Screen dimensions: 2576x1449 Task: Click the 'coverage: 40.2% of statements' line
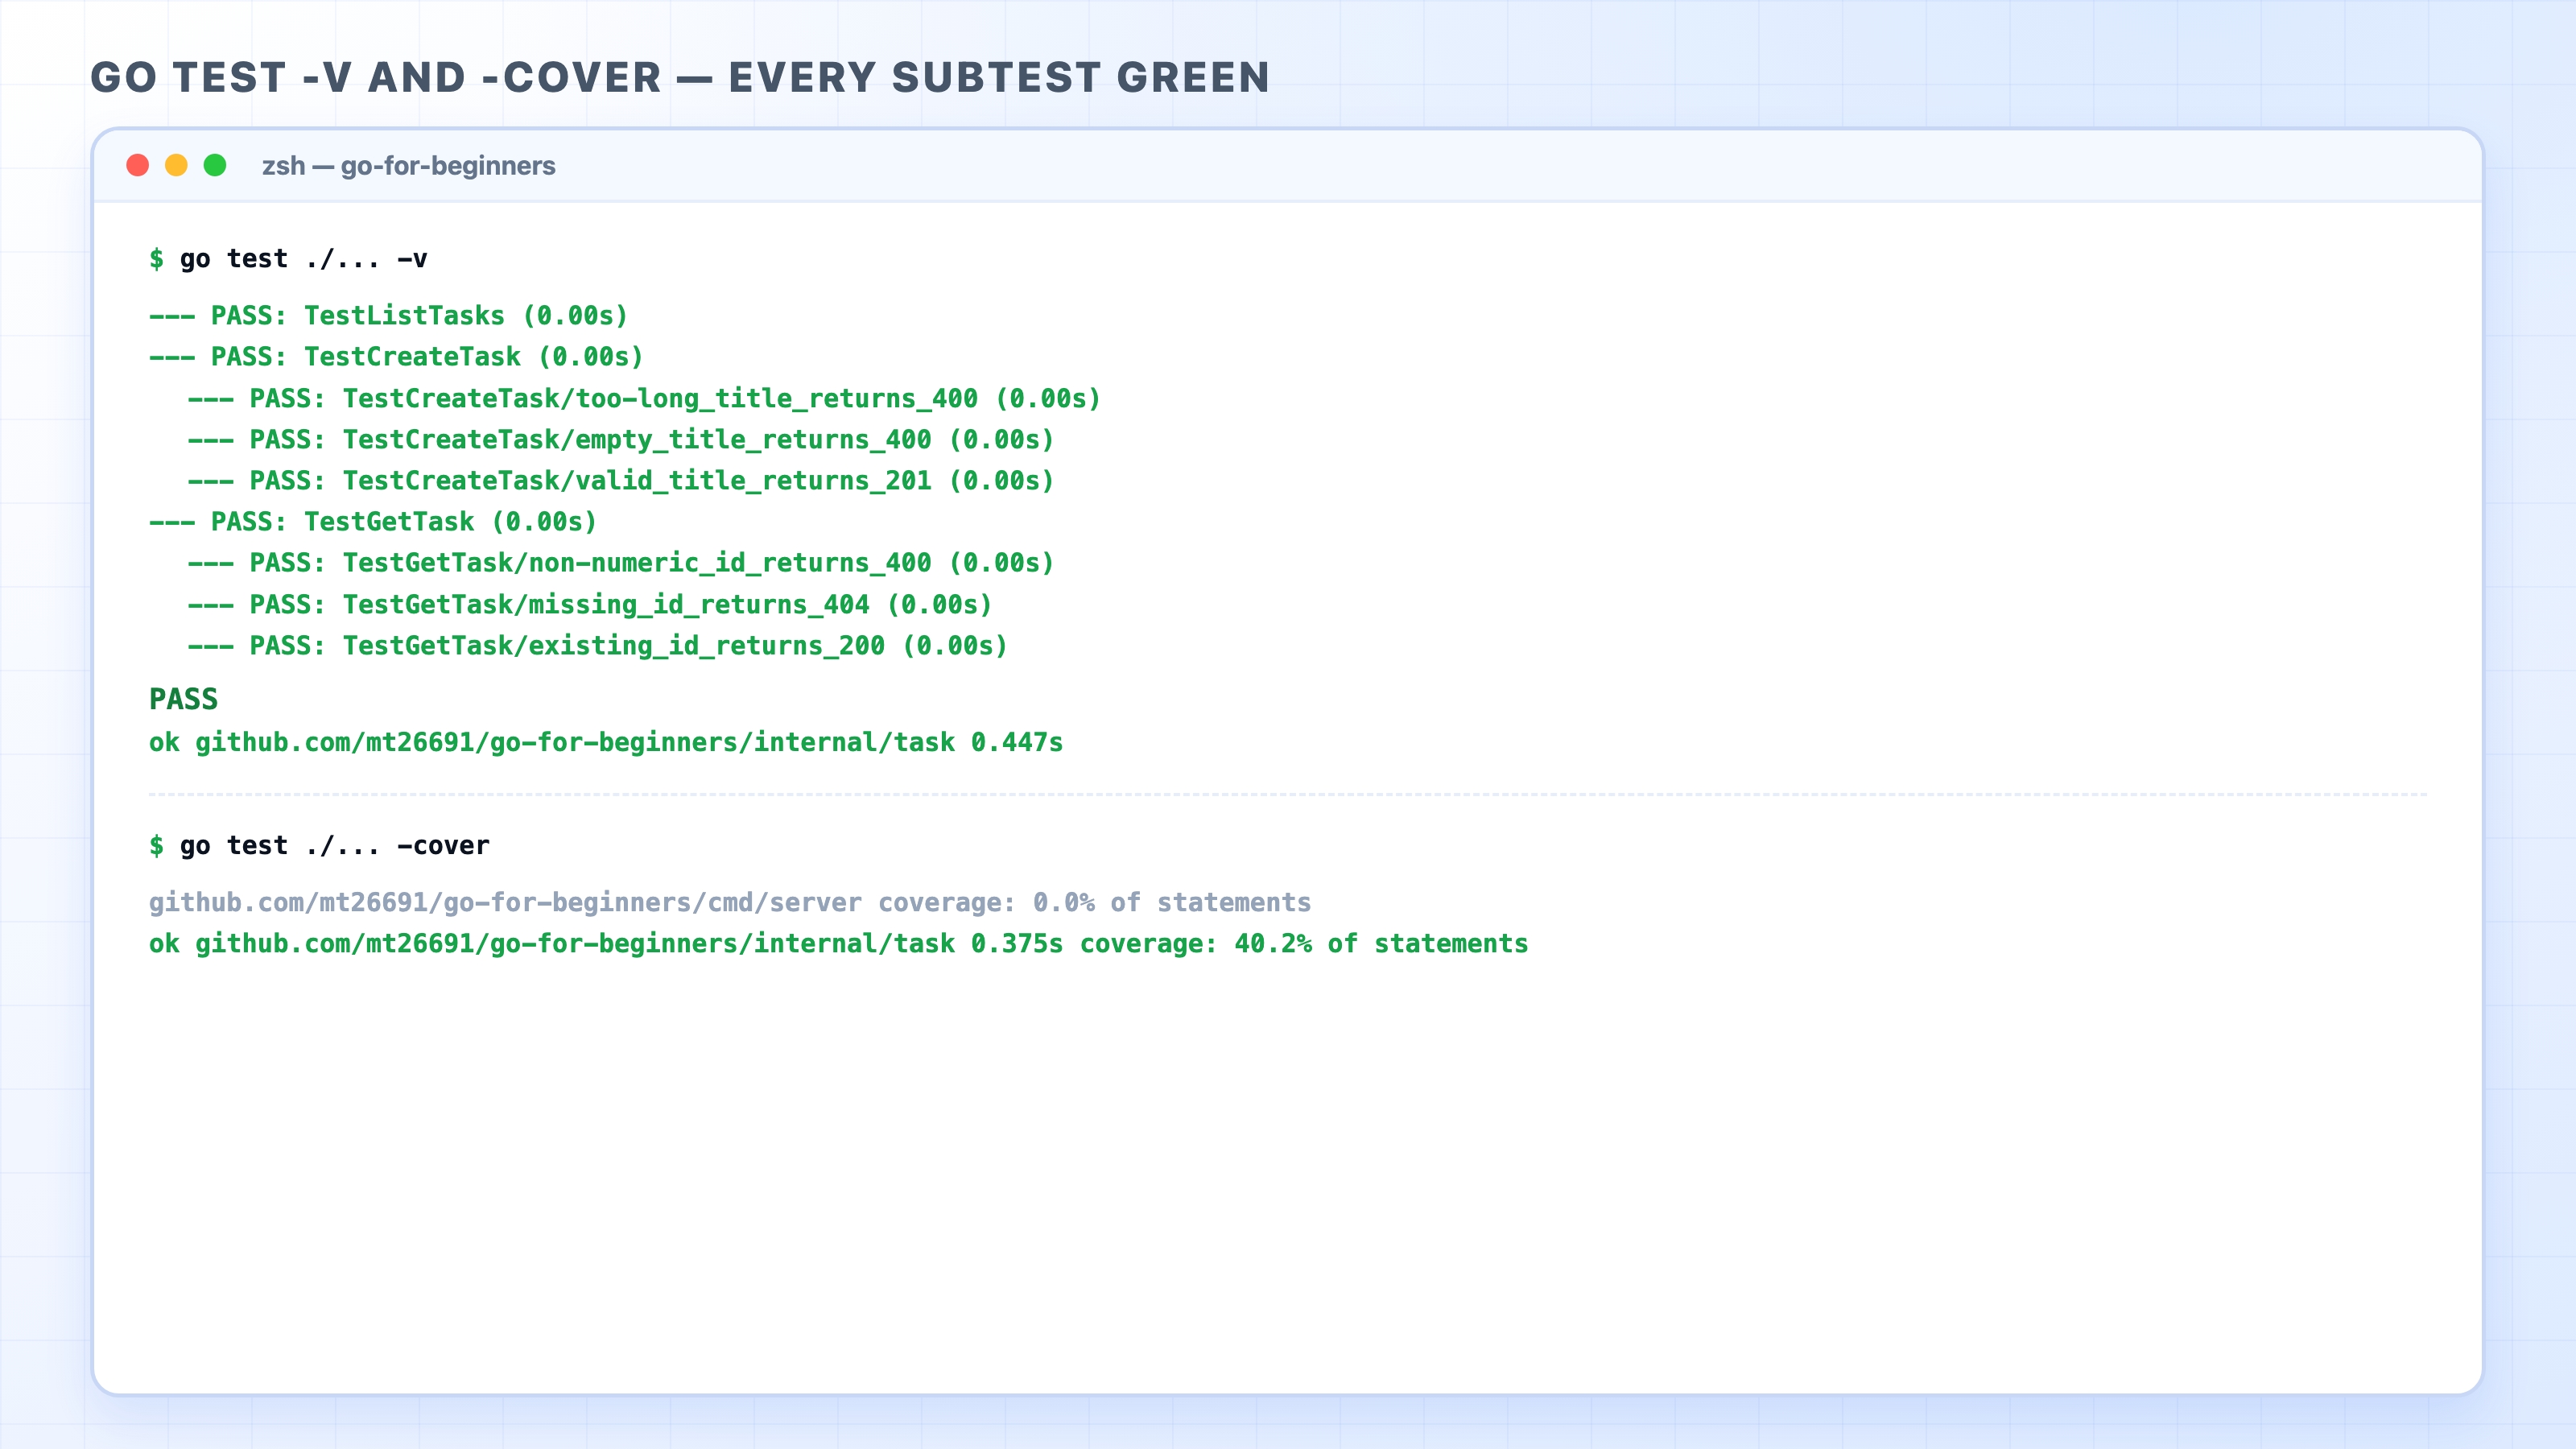[x=838, y=944]
